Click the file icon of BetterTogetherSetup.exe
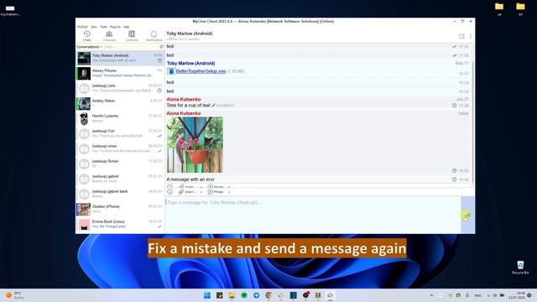The image size is (537, 302). point(171,71)
